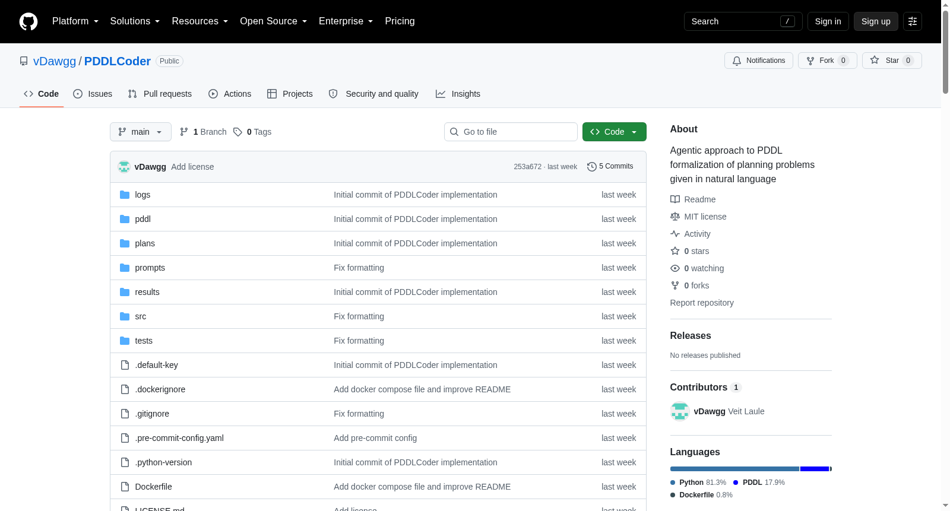Click the Notifications button
This screenshot has height=511, width=950.
[x=759, y=61]
